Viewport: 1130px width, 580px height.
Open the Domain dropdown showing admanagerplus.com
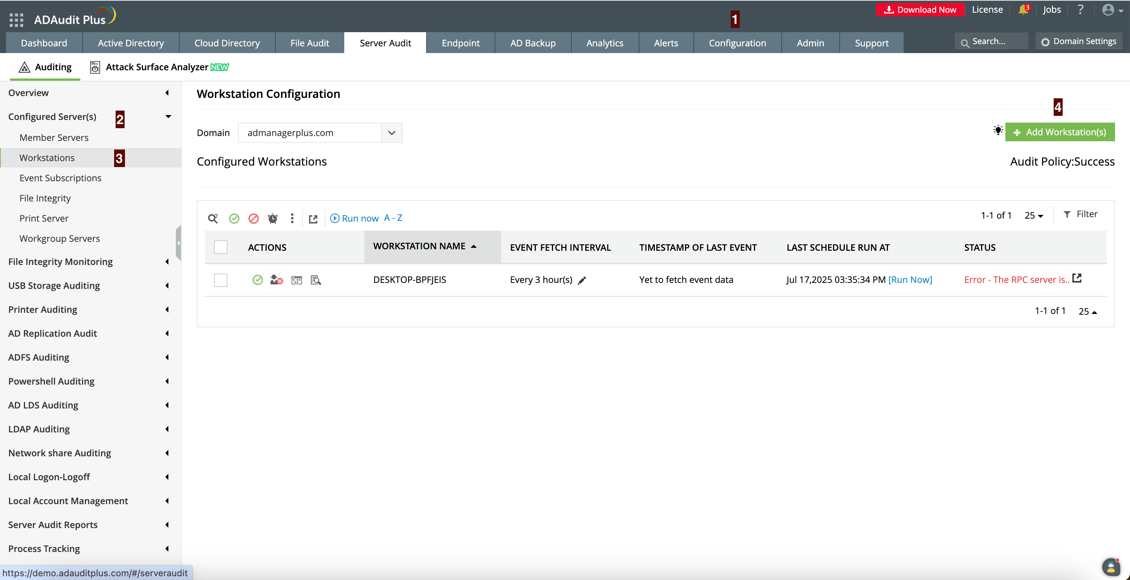tap(320, 132)
